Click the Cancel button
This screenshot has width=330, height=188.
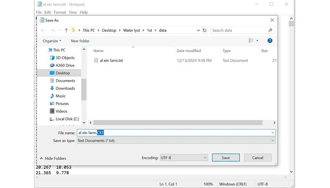click(257, 158)
